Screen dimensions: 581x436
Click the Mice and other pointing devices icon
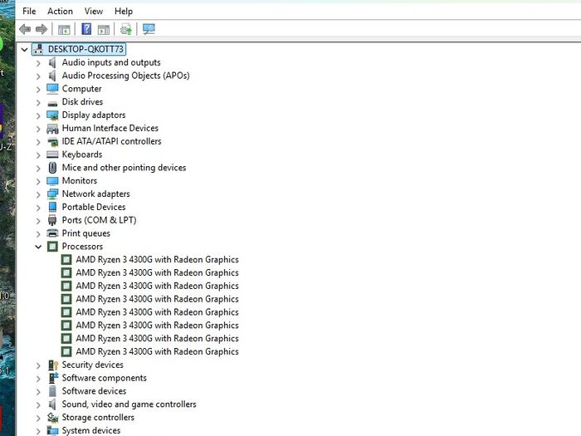point(52,168)
